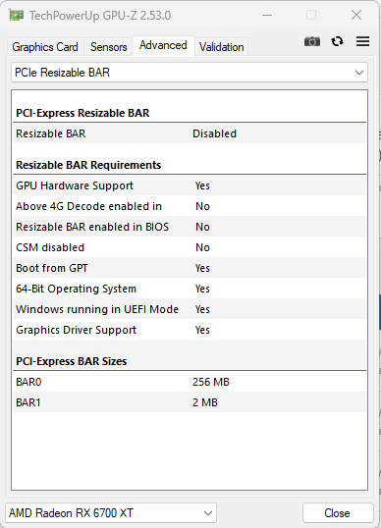Click the PCI-Express BAR Sizes heading
Image resolution: width=381 pixels, height=528 pixels.
(72, 361)
